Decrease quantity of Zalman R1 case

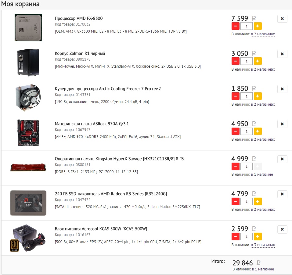[x=235, y=61]
